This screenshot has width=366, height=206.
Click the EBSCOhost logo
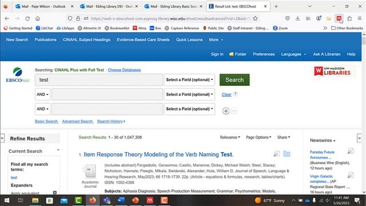coord(18,75)
